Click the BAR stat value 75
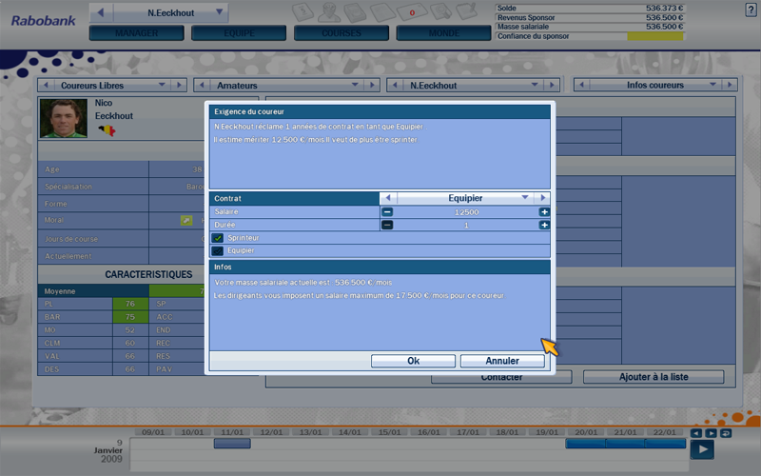The image size is (761, 476). [x=130, y=317]
